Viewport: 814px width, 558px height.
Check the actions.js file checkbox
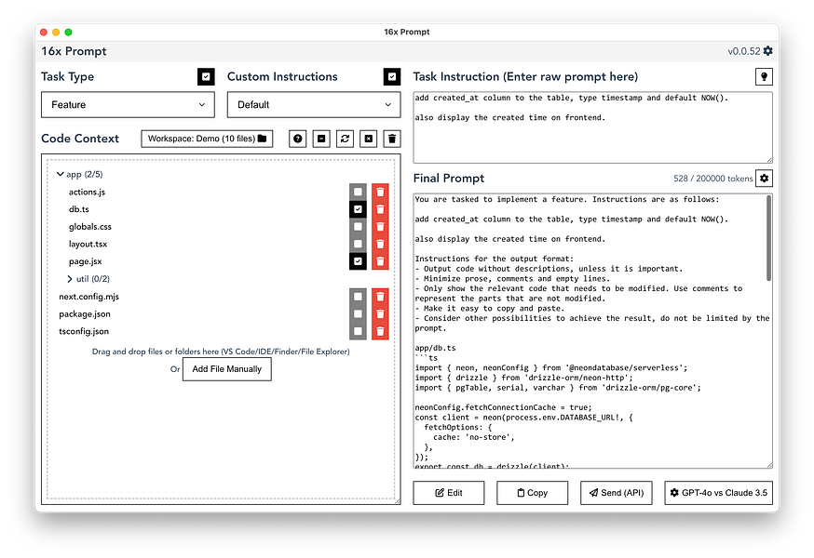(x=358, y=192)
